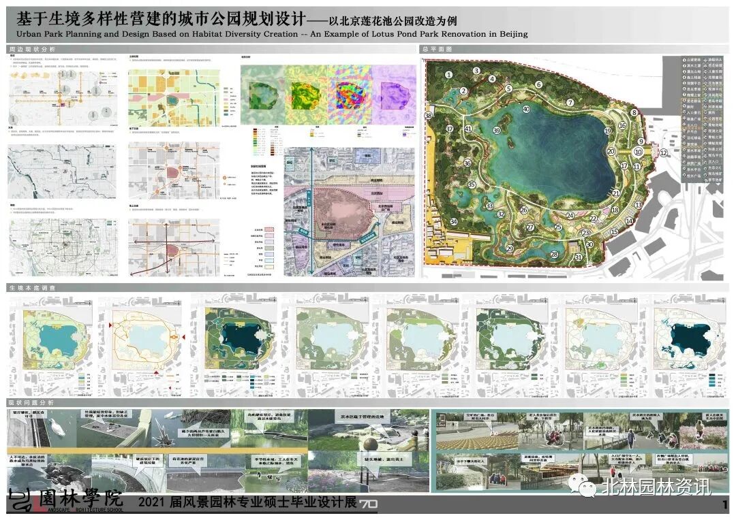Click marker 26 on the master plan
Image resolution: width=736 pixels, height=520 pixels.
(524, 210)
